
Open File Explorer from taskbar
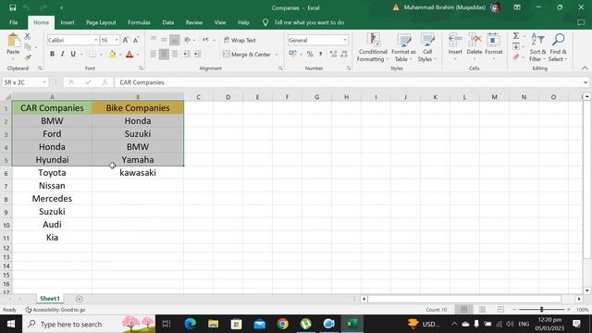tap(214, 324)
